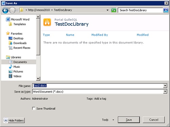
Task: Click the folder icon in address bar
Action: click(21, 10)
